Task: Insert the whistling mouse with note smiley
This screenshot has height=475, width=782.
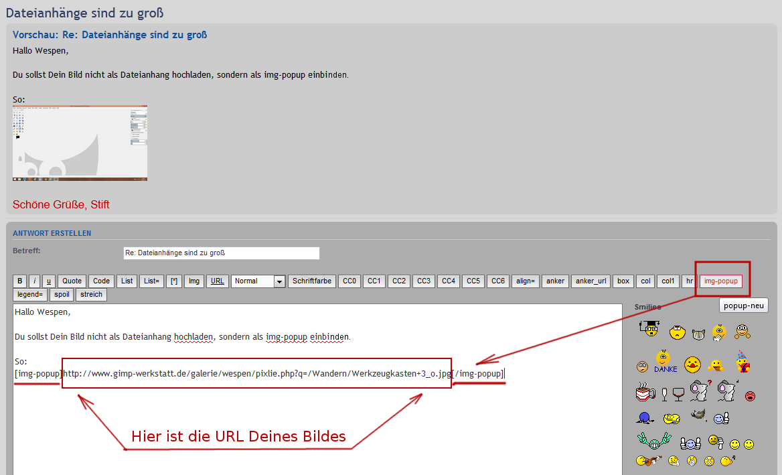Action: pos(728,391)
